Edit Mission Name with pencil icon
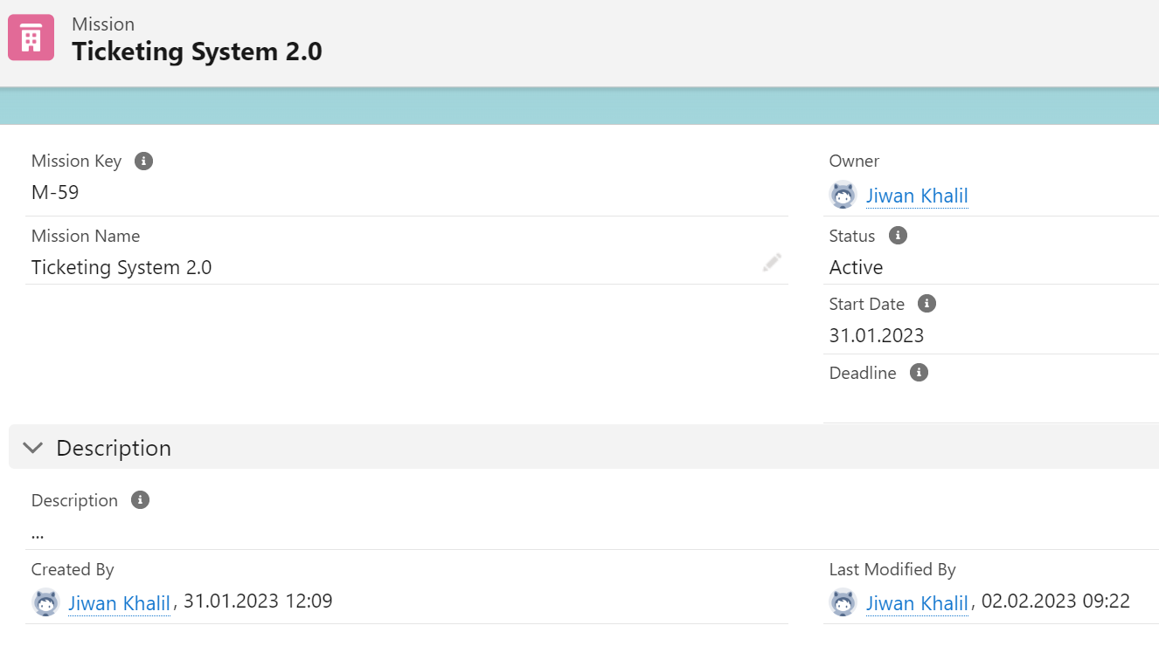Screen dimensions: 1159x646 tap(771, 263)
